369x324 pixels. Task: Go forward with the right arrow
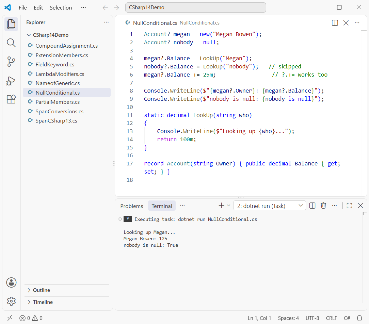[116, 8]
